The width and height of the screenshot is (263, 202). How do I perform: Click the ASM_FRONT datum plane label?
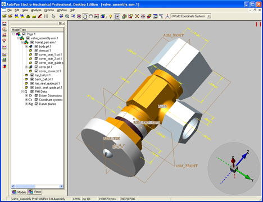coord(187,166)
